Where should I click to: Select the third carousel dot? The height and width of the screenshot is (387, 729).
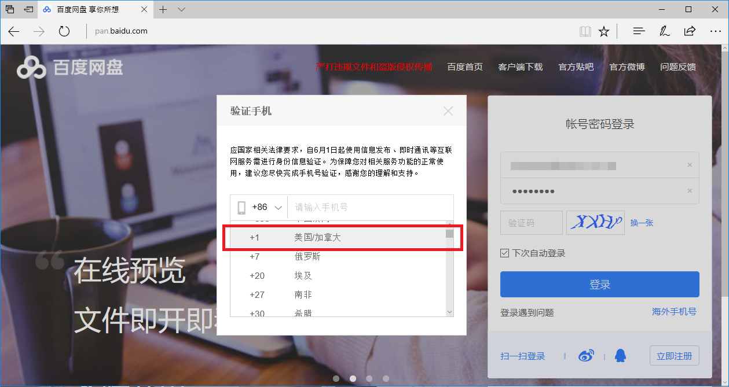point(369,378)
